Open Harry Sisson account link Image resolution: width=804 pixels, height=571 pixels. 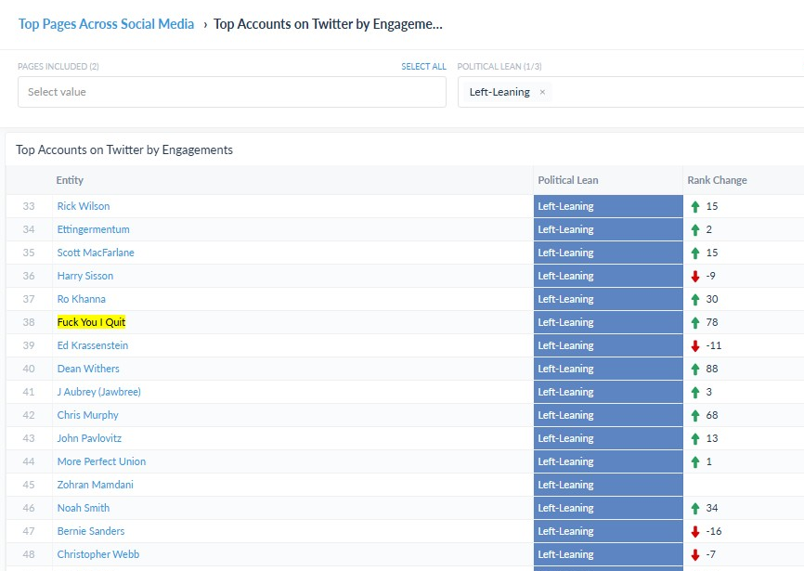tap(85, 276)
